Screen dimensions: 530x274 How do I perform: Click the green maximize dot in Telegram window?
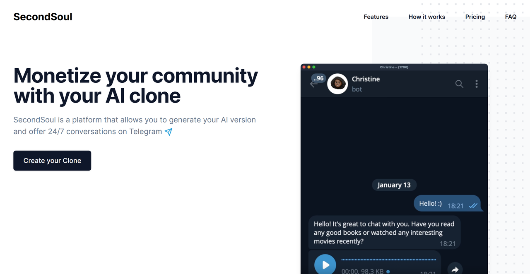pos(314,67)
